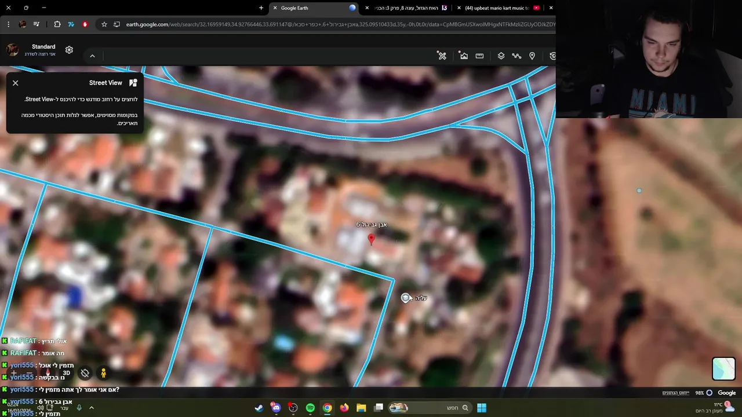Click the yellow circle Chrome profile avatar
This screenshot has width=742, height=417.
23,24
